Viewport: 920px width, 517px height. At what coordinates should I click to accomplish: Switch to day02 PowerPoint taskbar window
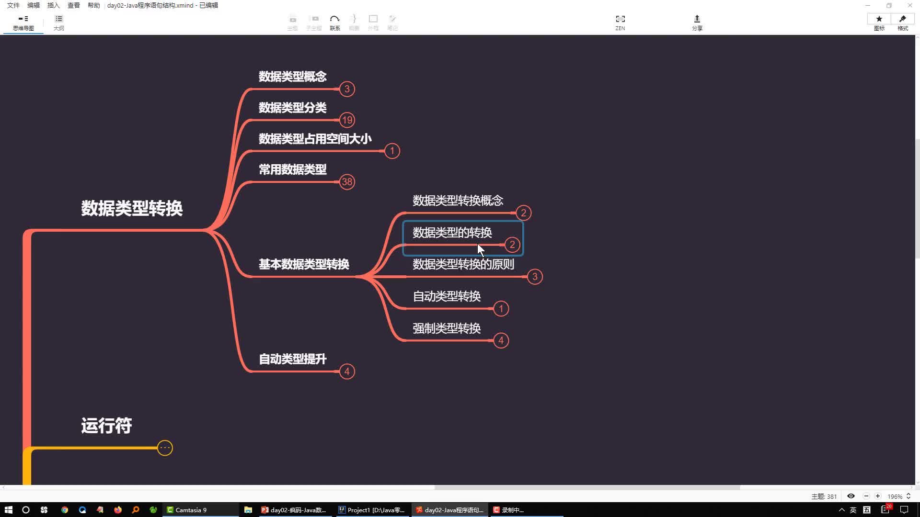coord(294,510)
